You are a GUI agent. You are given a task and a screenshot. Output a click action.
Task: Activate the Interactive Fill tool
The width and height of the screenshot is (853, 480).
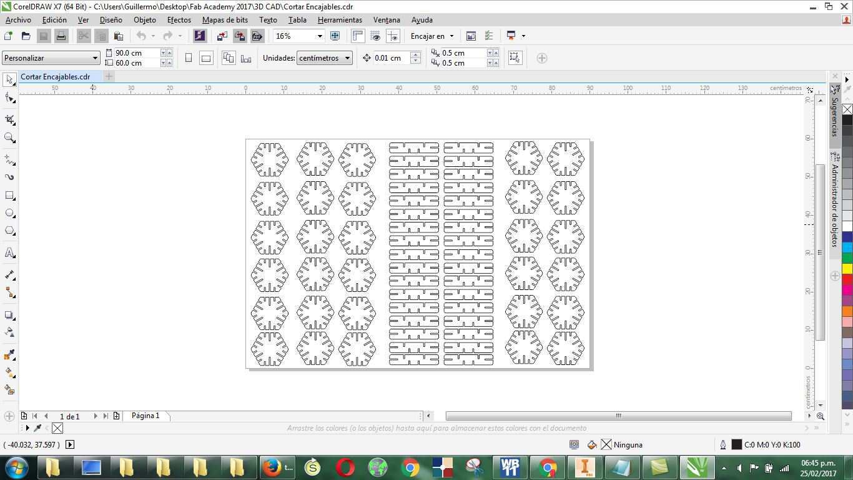tap(9, 372)
